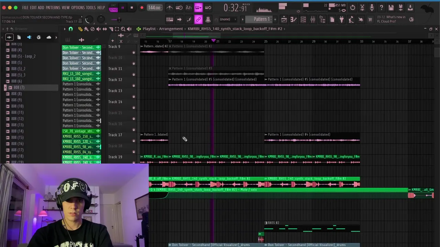
Task: Select the Draw pencil tool
Action: (80, 29)
